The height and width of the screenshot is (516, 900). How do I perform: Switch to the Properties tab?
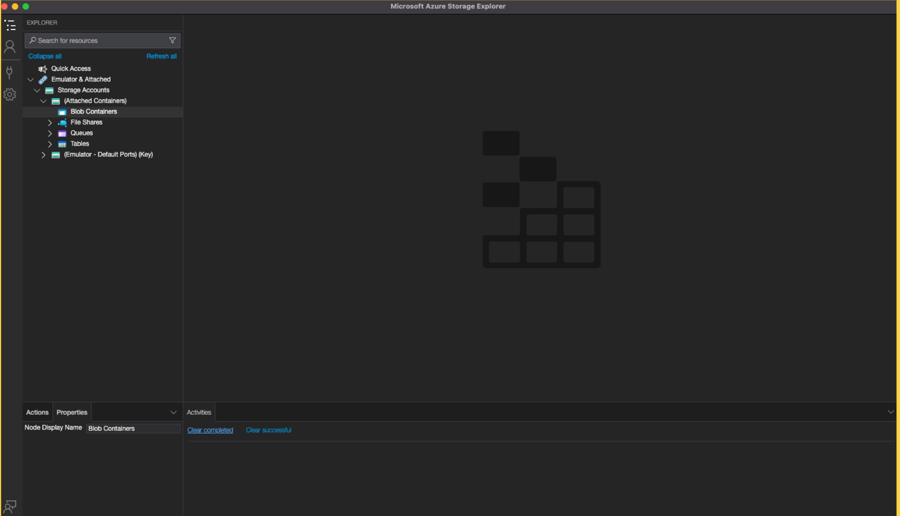pyautogui.click(x=72, y=412)
